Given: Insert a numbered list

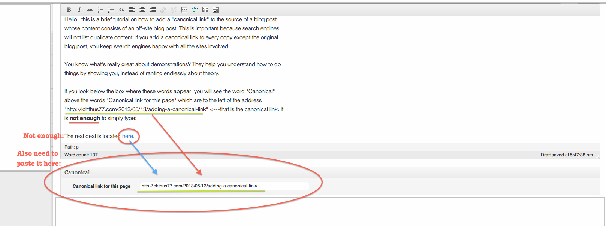Looking at the screenshot, I should (111, 10).
